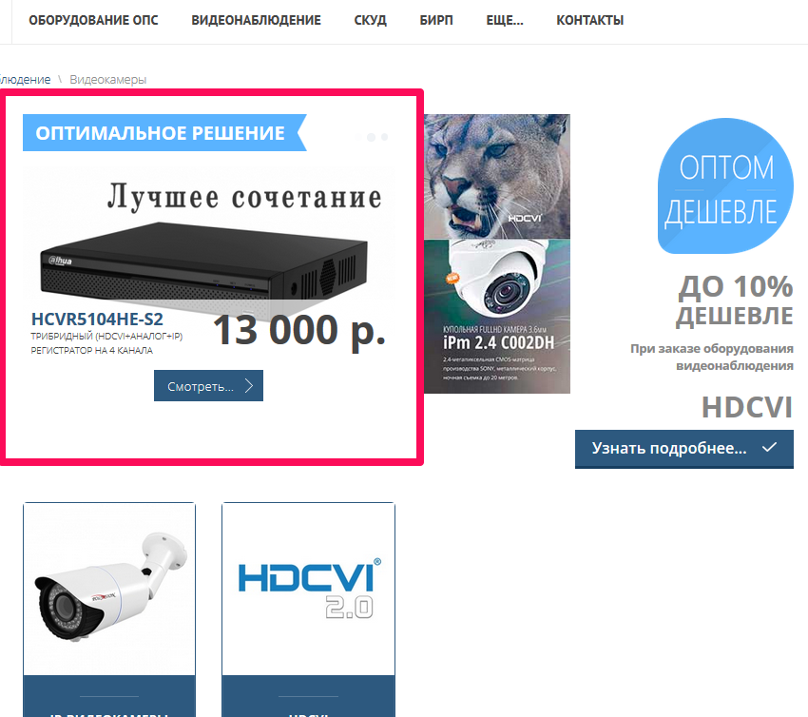Expand the ЕЩЕ... menu

[x=505, y=20]
